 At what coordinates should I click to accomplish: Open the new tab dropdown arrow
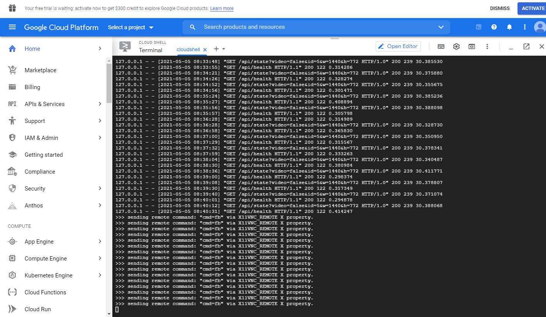coord(224,49)
